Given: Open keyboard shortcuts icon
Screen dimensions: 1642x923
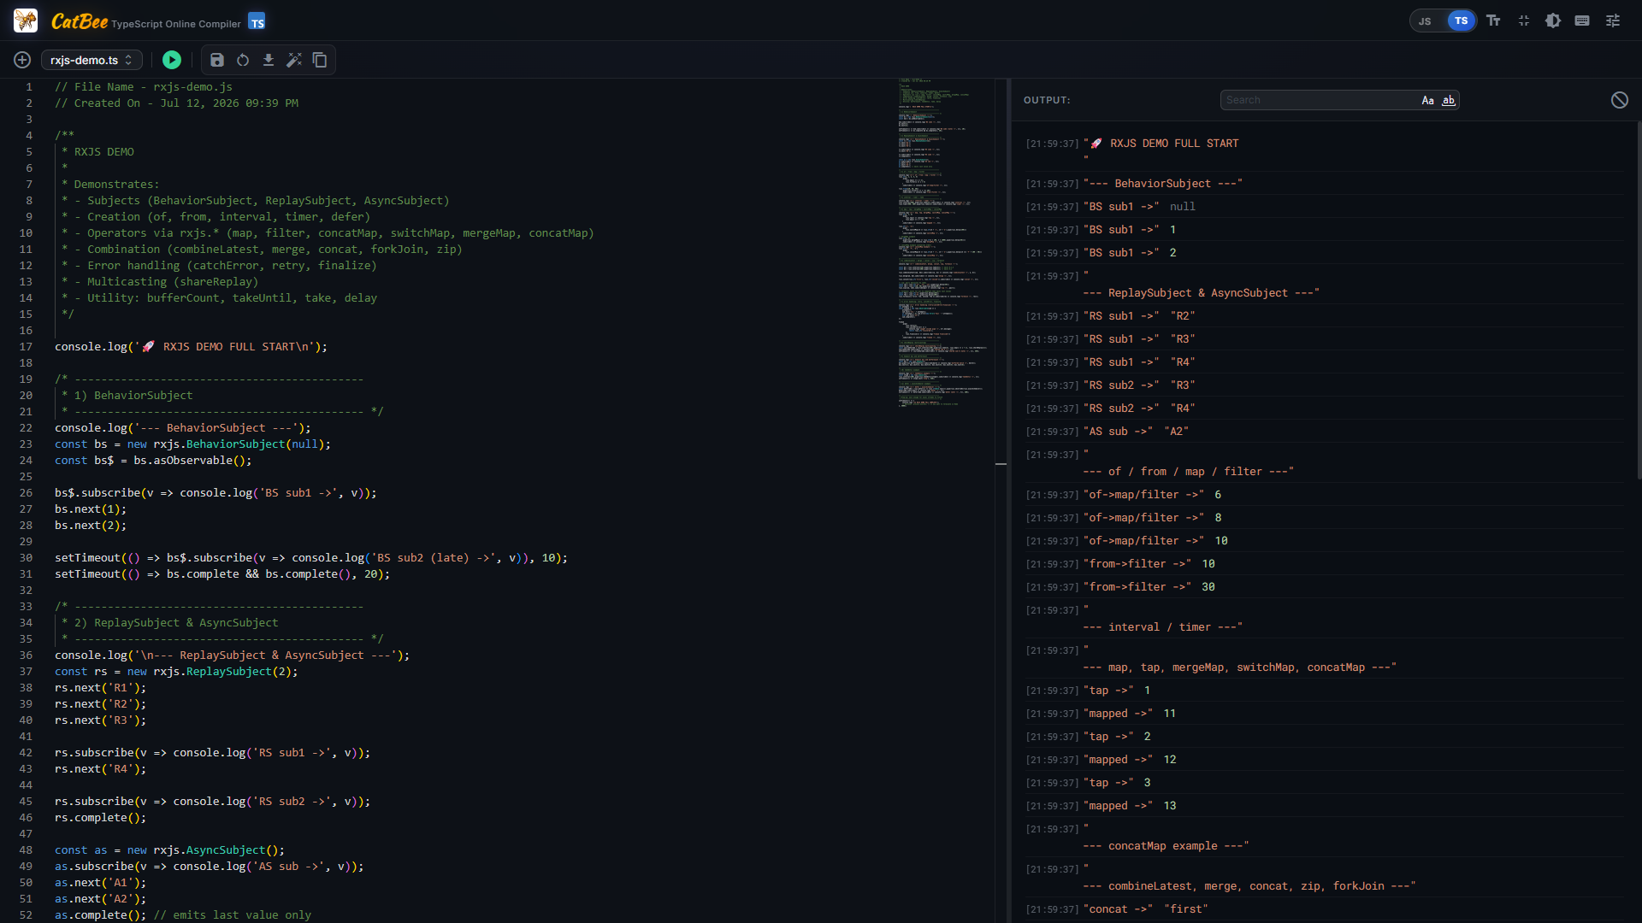Looking at the screenshot, I should (x=1582, y=21).
